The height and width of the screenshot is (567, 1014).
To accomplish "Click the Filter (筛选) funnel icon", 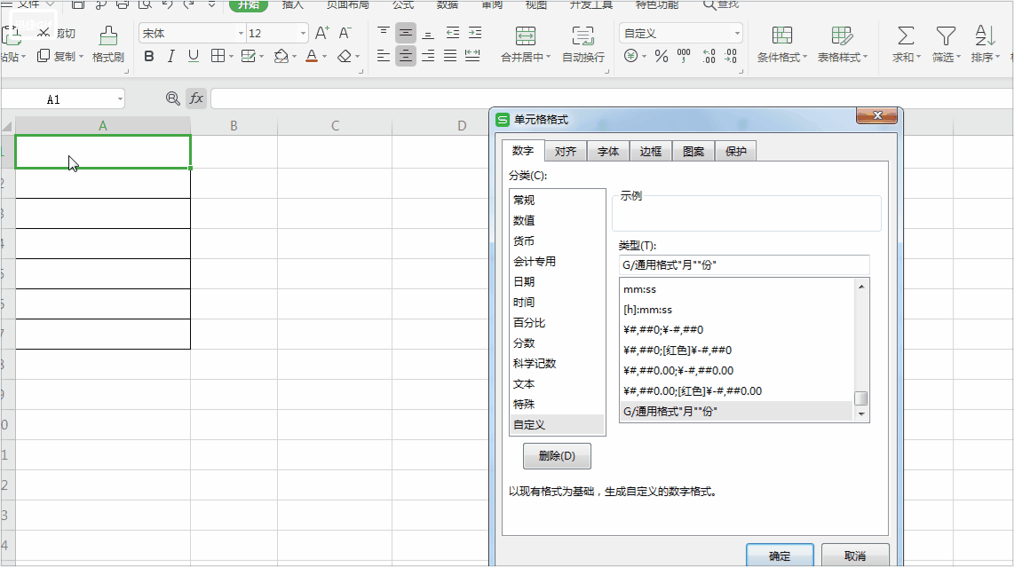I will point(946,36).
